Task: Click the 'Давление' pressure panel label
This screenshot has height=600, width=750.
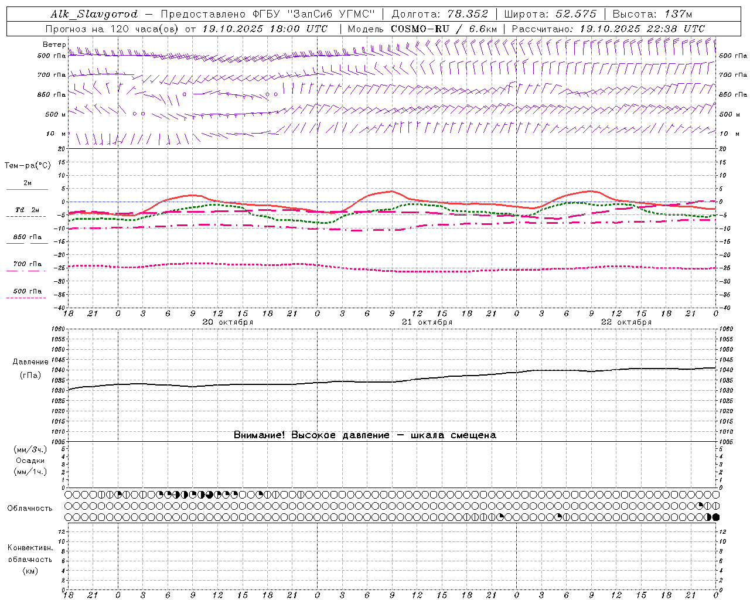Action: point(30,362)
